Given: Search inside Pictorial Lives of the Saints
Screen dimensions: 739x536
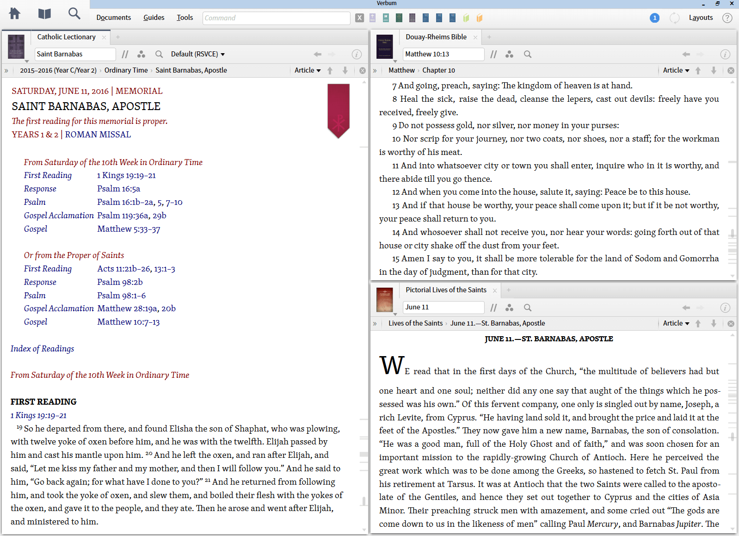Looking at the screenshot, I should click(527, 308).
